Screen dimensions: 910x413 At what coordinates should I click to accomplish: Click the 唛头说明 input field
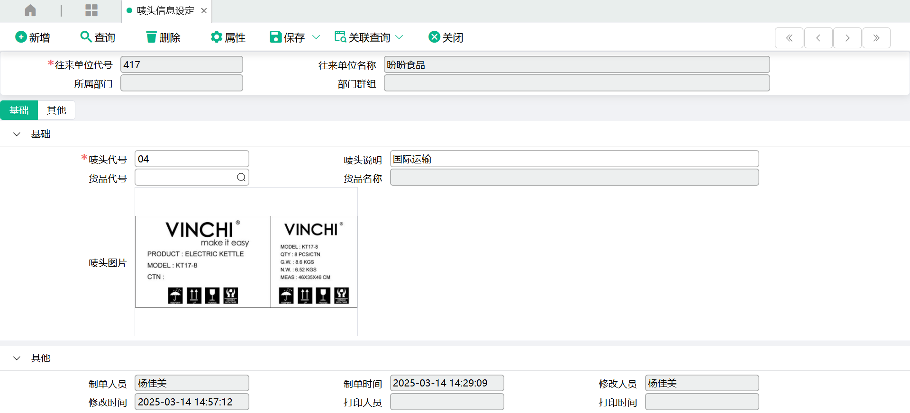(574, 159)
